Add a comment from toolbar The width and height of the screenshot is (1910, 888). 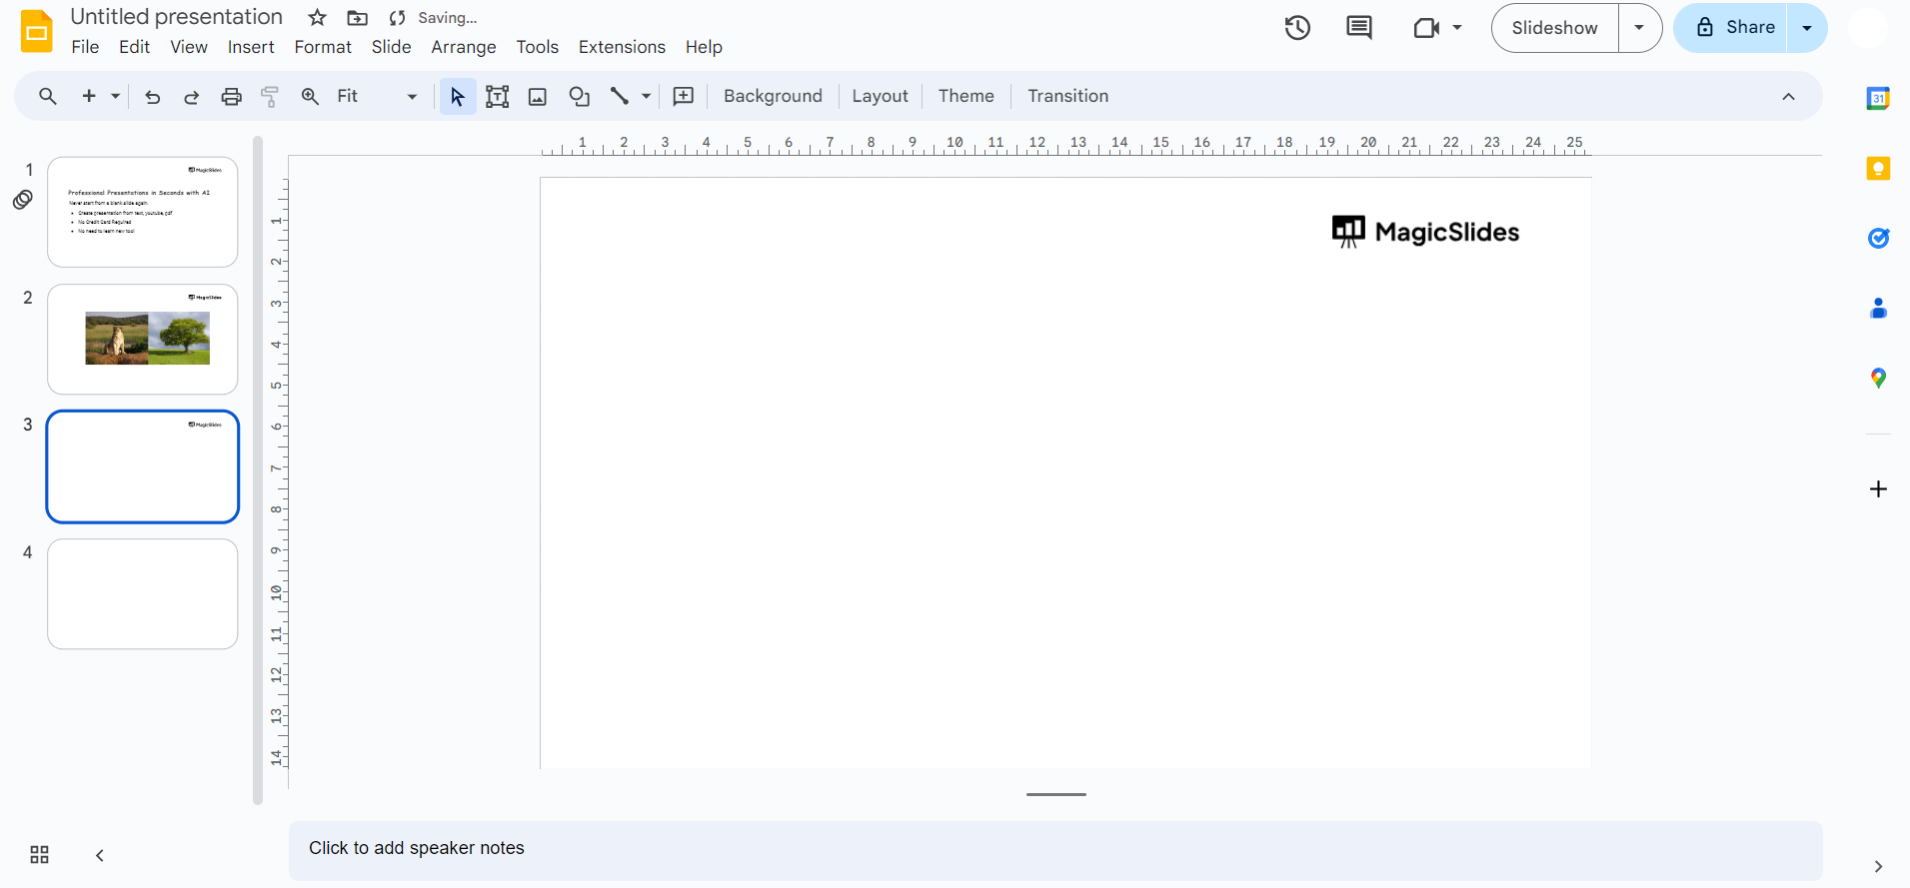(x=684, y=96)
